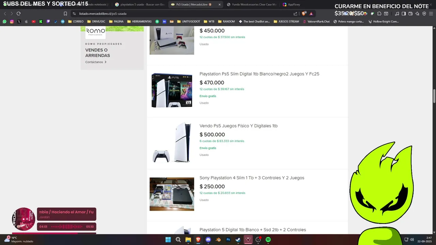This screenshot has height=245, width=436.
Task: Open the PayPal bookmark icon
Action: [x=56, y=21]
